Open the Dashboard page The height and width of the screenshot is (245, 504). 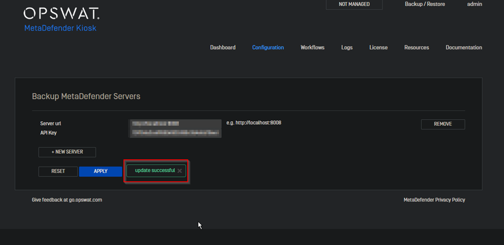click(223, 47)
